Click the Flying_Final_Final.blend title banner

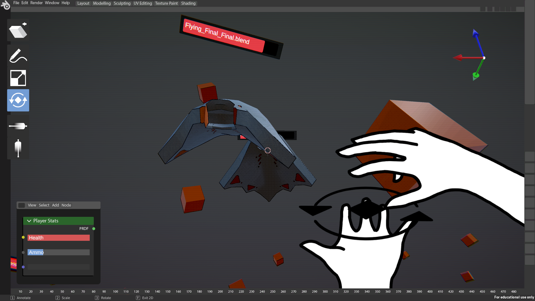click(231, 37)
